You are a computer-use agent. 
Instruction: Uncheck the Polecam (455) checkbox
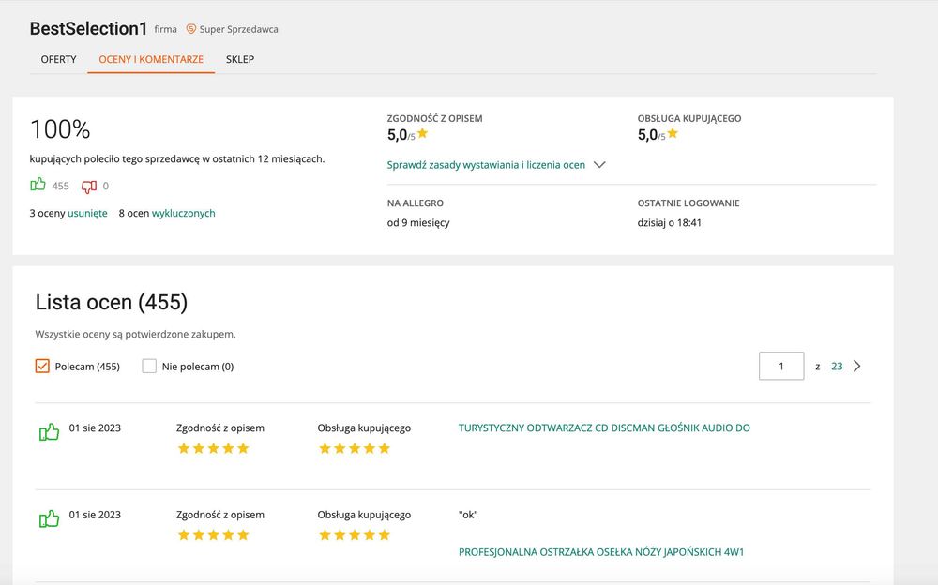[42, 367]
